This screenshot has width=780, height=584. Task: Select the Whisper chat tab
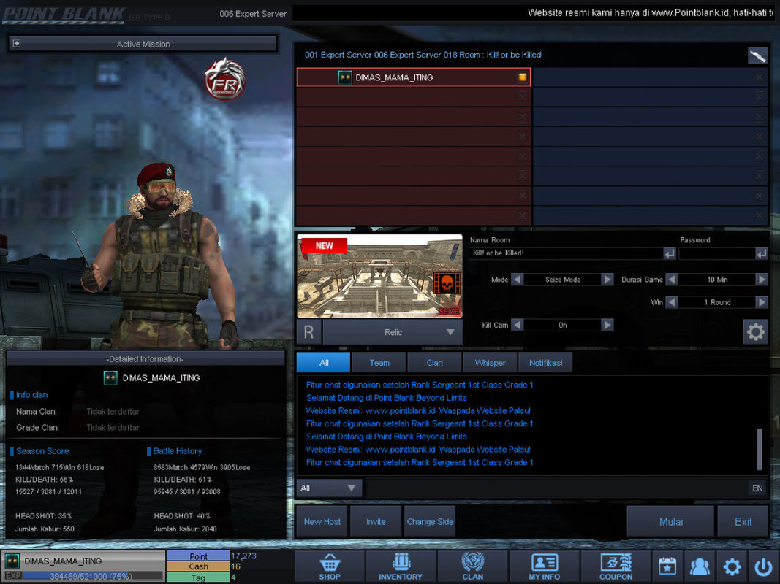tap(490, 363)
